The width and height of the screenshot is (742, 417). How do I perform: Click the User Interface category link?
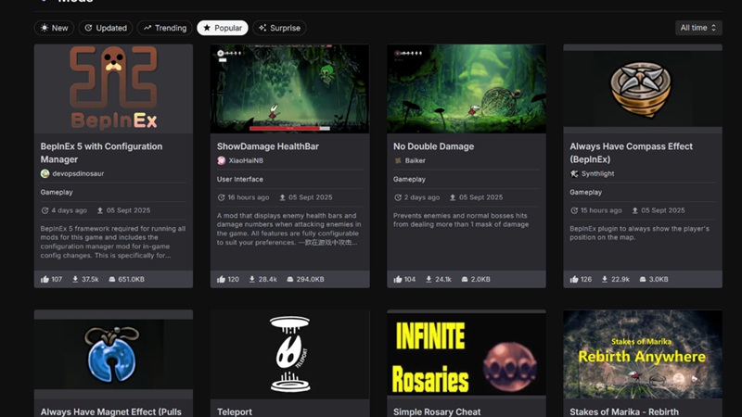240,179
